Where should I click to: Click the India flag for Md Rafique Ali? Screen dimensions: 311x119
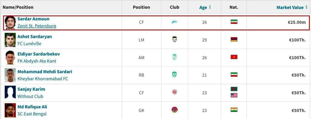234,110
